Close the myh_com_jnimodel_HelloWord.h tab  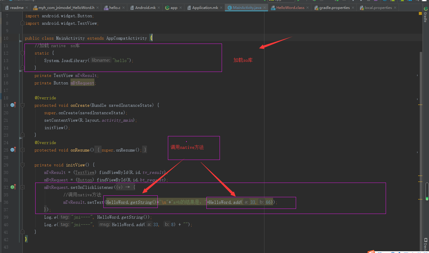pos(97,8)
